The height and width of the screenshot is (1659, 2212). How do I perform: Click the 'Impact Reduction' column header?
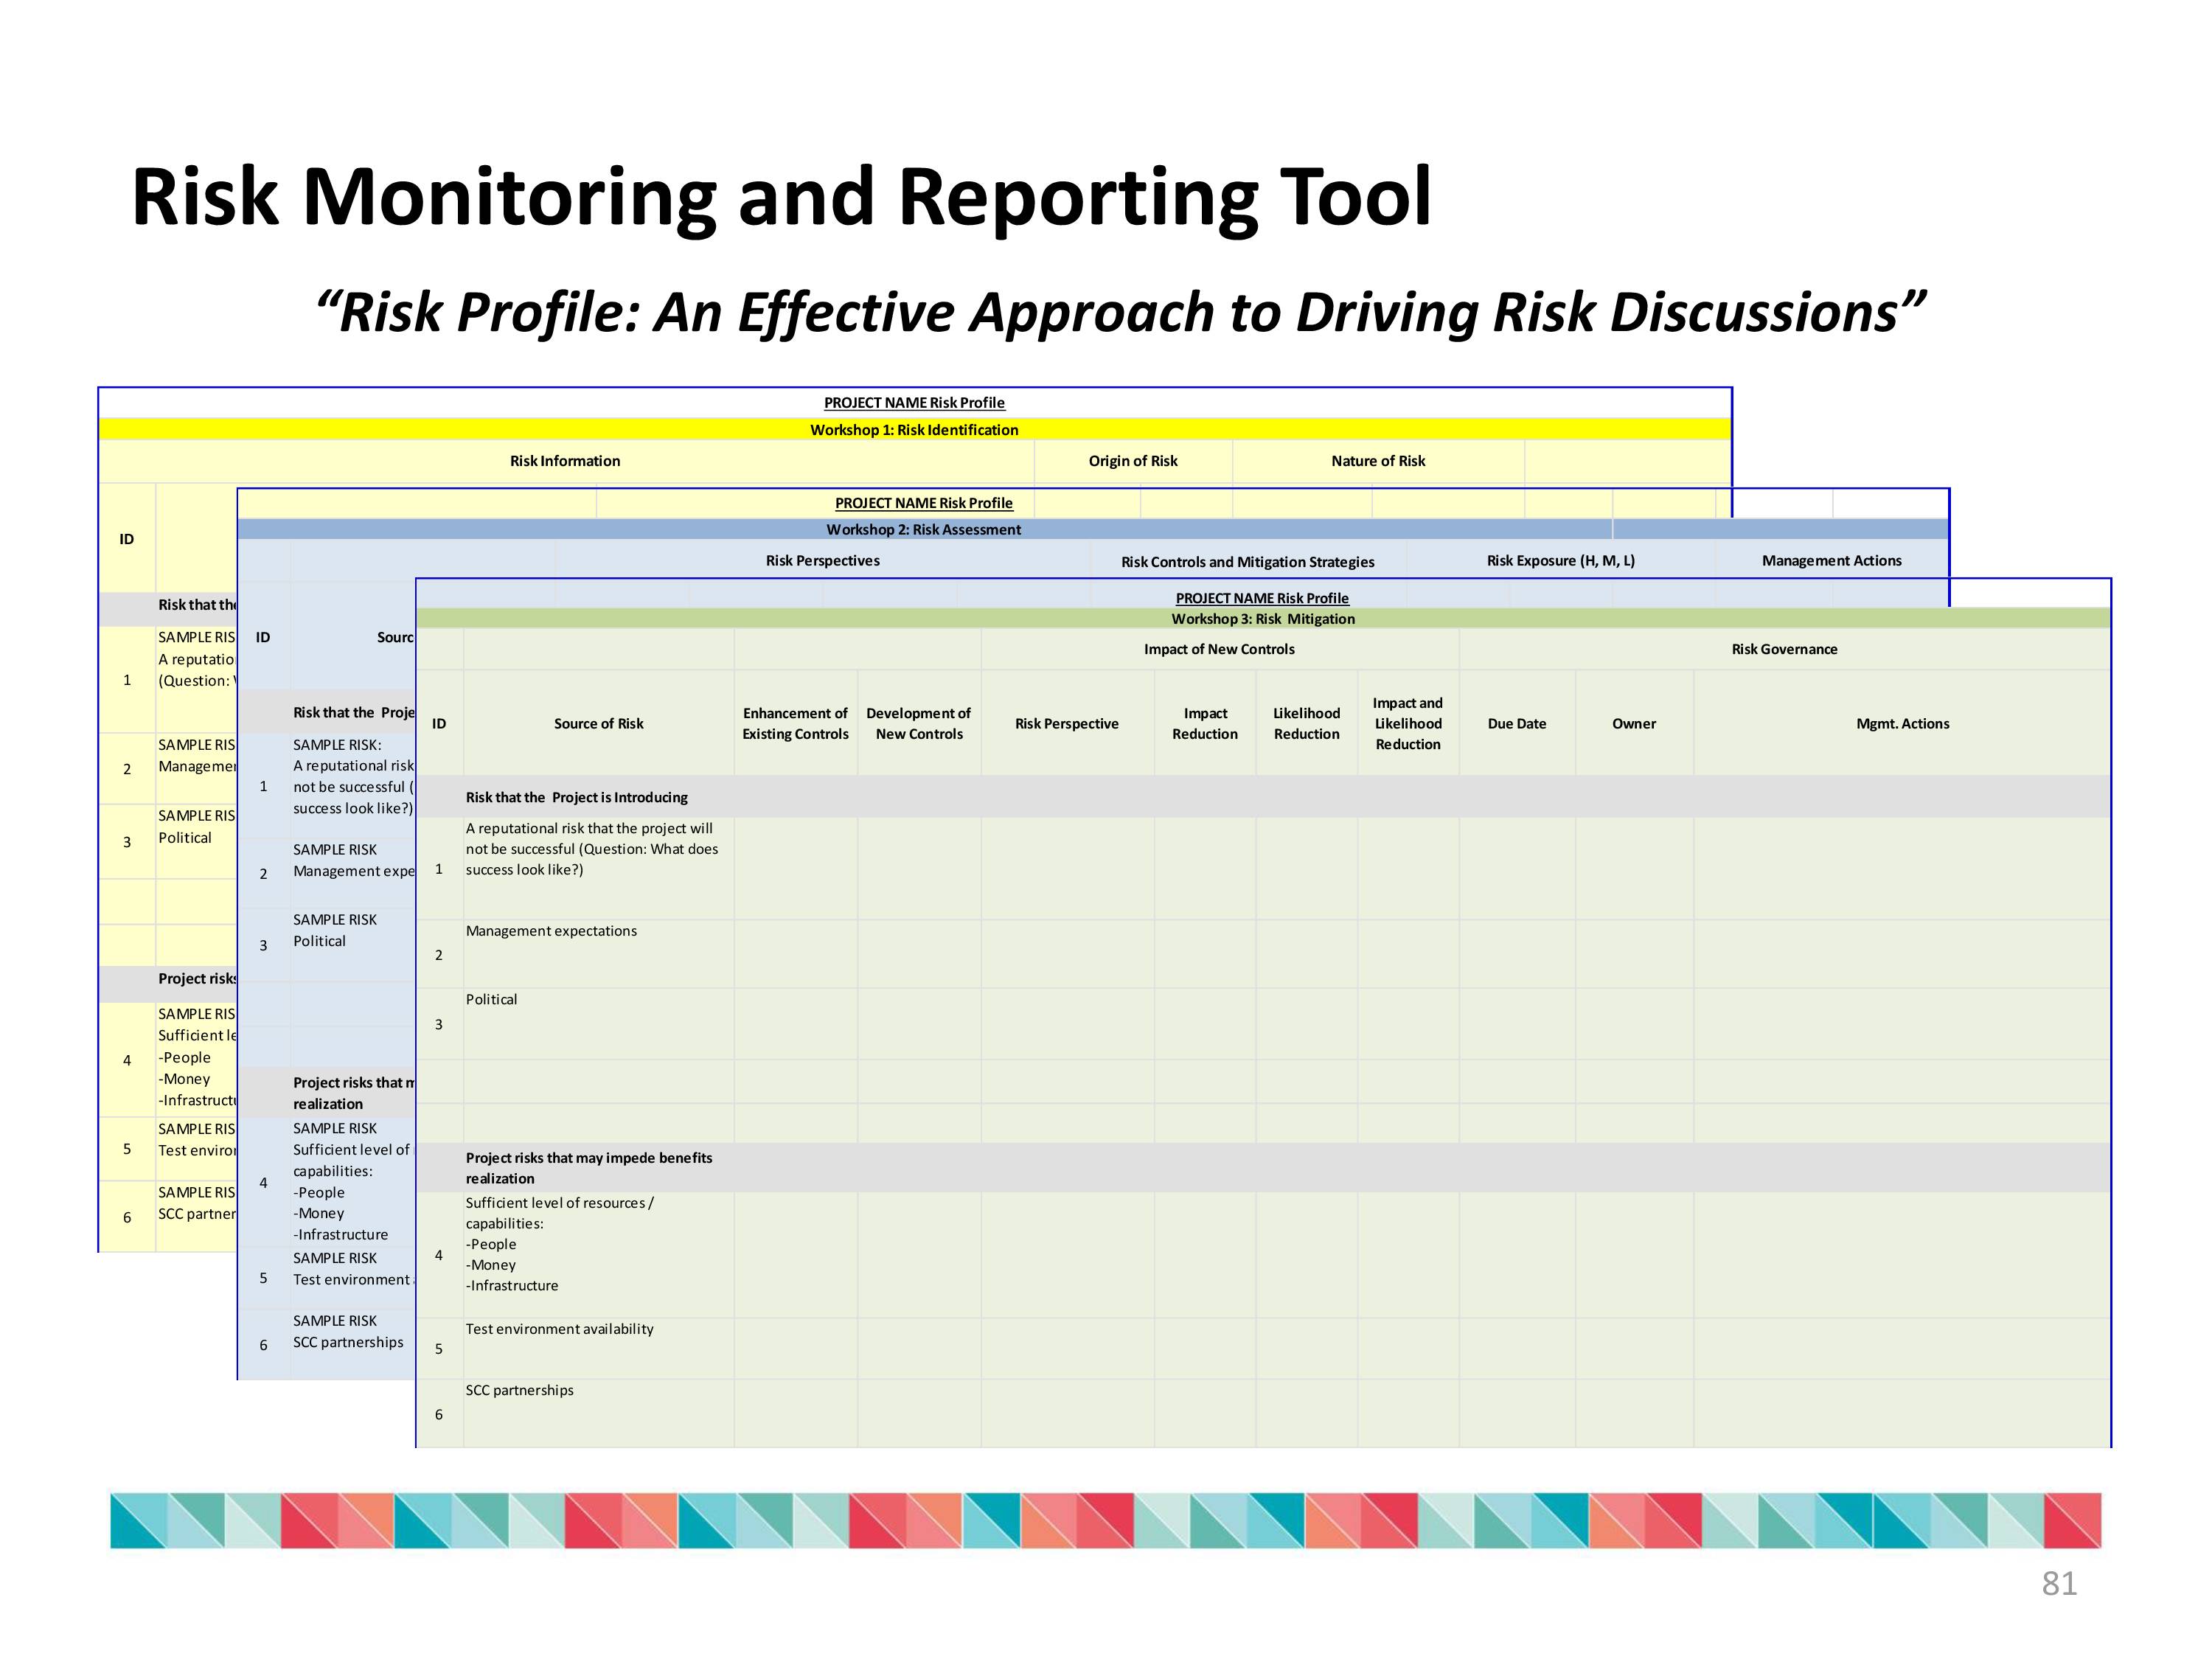[1205, 724]
